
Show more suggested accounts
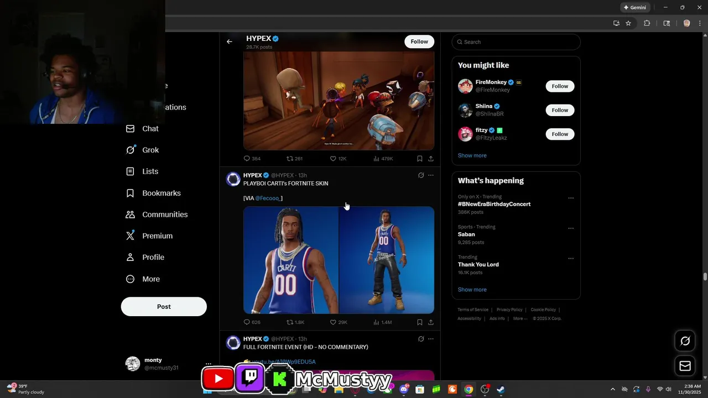(x=472, y=155)
